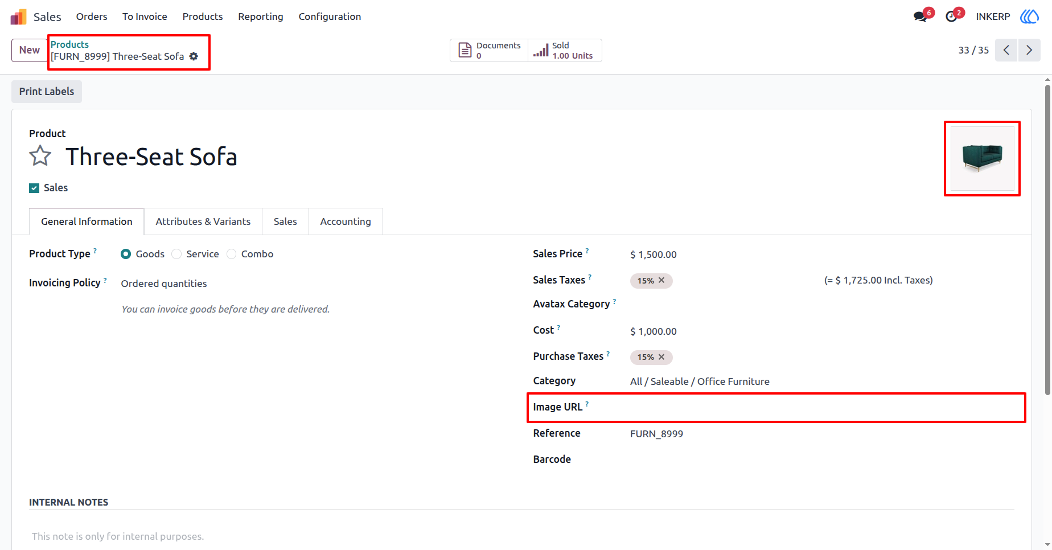Image resolution: width=1052 pixels, height=550 pixels.
Task: Click the Products breadcrumb link
Action: click(69, 44)
